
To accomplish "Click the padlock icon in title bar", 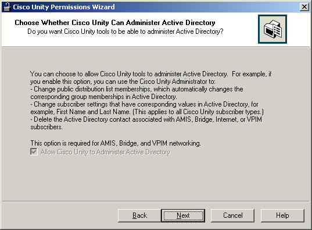I will [7, 7].
